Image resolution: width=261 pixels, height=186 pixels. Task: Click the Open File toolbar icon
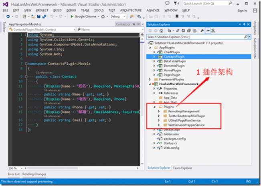33,16
